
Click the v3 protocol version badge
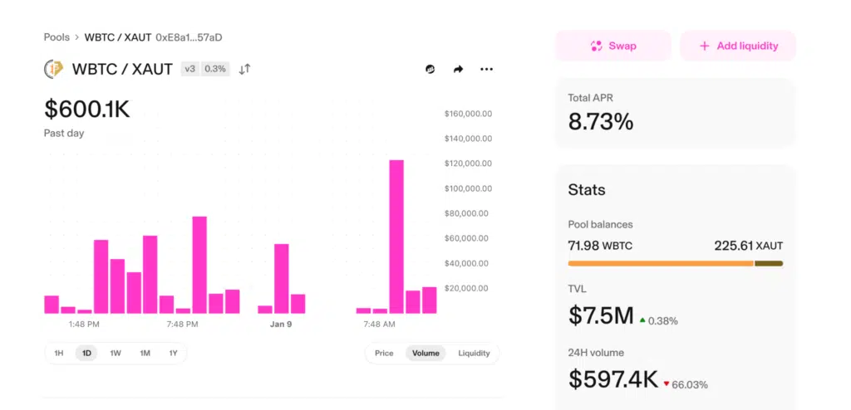pos(189,69)
